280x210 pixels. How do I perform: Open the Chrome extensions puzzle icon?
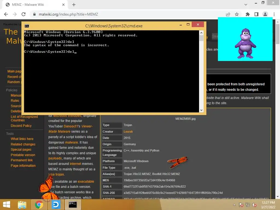247,14
